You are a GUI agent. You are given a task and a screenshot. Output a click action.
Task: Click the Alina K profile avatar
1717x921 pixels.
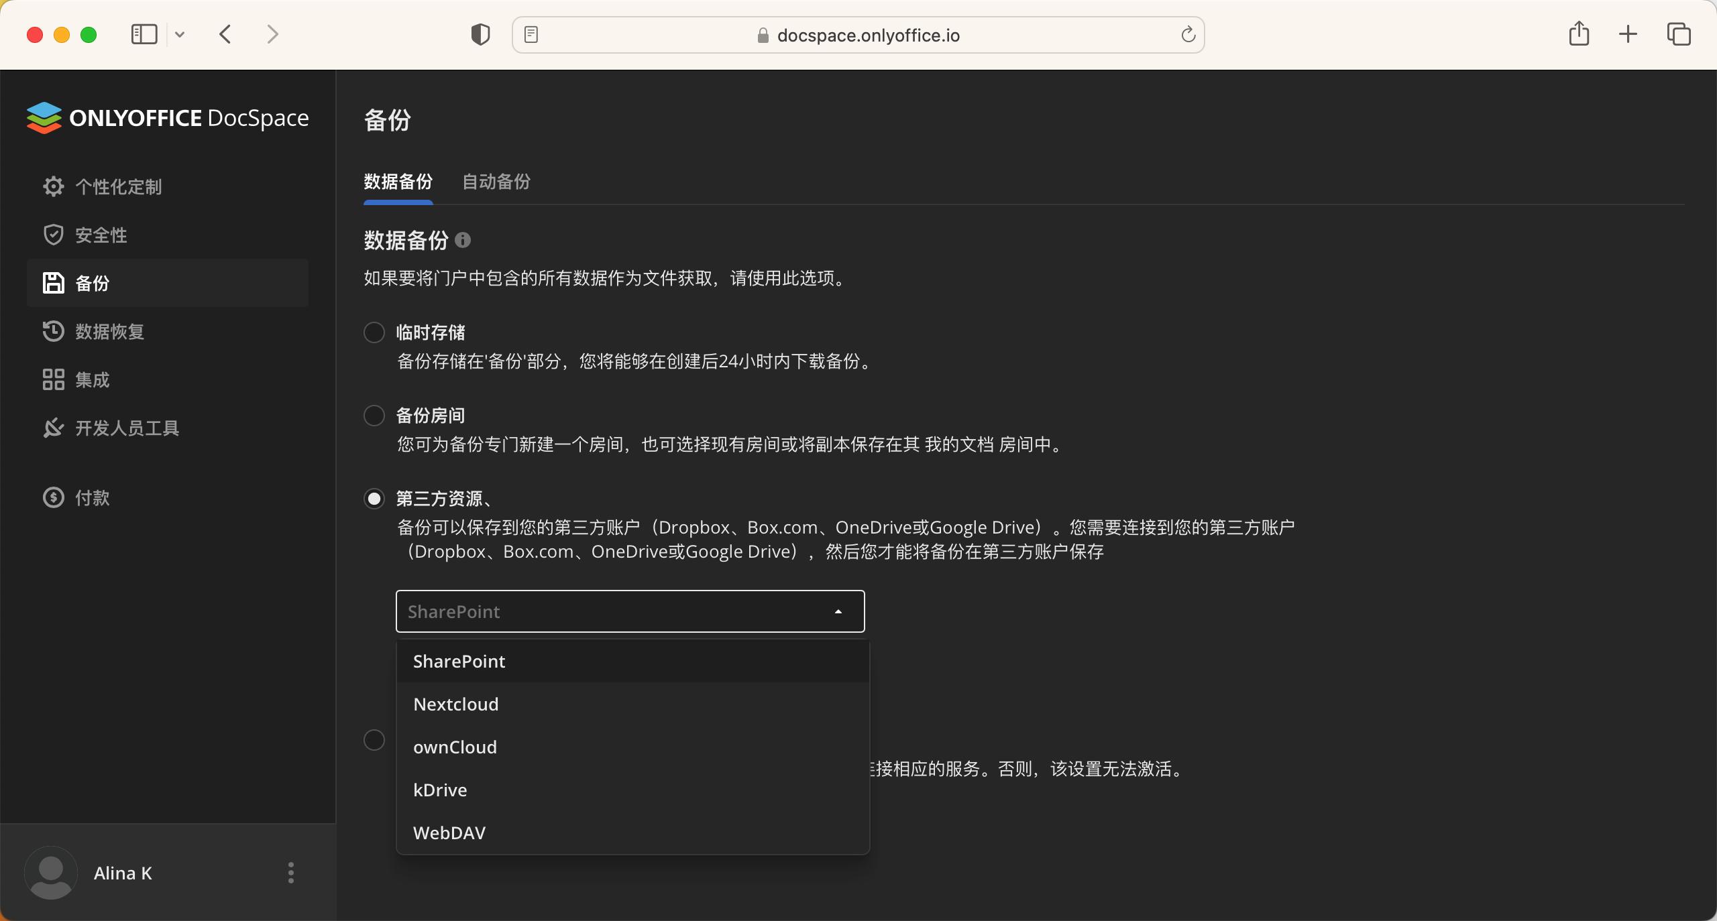(x=50, y=873)
